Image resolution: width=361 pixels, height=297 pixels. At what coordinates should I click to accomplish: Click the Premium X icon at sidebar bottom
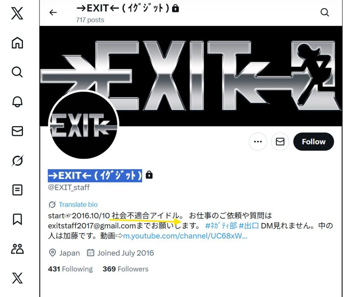click(17, 278)
